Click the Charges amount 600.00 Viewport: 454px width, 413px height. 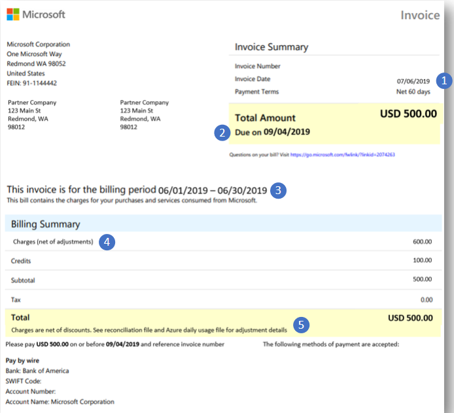point(422,242)
